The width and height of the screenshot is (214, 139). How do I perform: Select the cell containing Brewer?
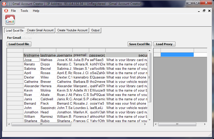pos(48,82)
